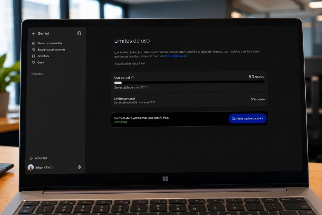Open the Más información link
Screen dimensions: 322x215
176,56
